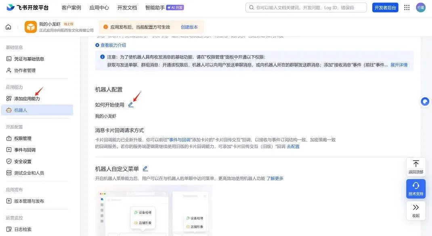This screenshot has width=432, height=236.
Task: Click the orange app cube icon
Action: point(31,27)
